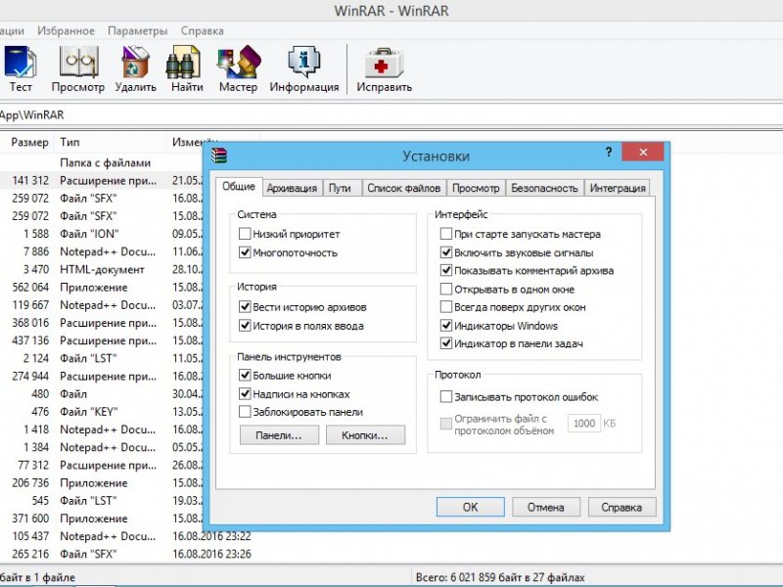The height and width of the screenshot is (587, 783).
Task: Toggle the Многопоточность checkbox
Action: (x=245, y=252)
